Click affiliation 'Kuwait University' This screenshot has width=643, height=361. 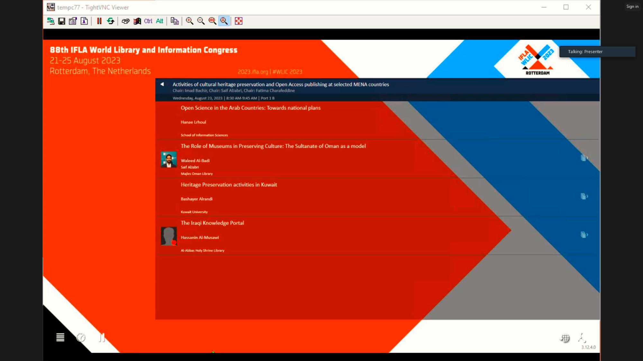(194, 212)
